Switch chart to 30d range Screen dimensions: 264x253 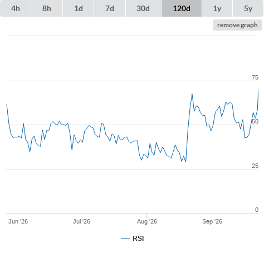(143, 8)
